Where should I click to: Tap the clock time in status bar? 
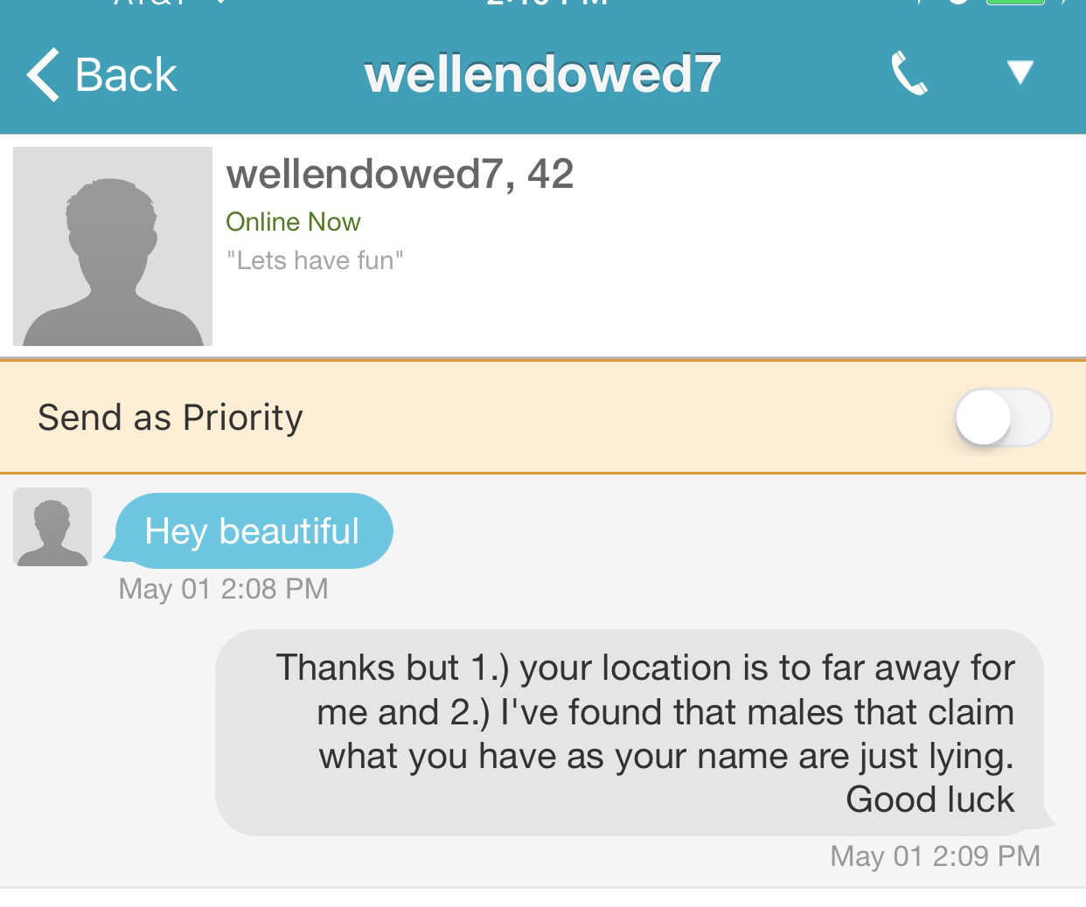pyautogui.click(x=546, y=3)
